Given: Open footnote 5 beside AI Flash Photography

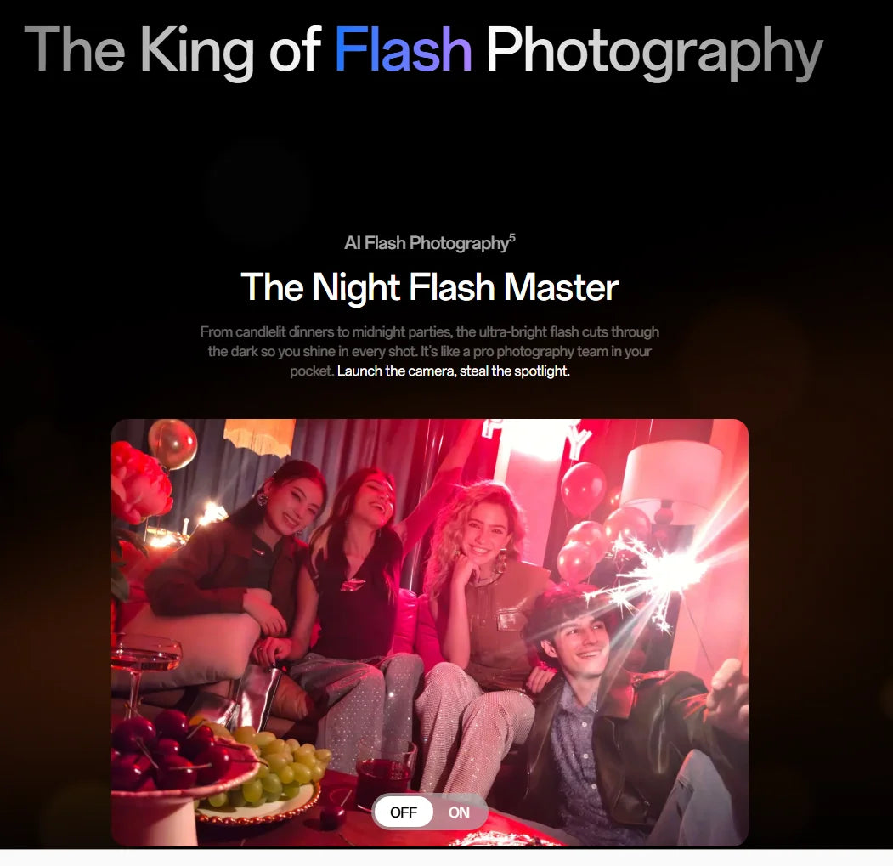Looking at the screenshot, I should click(x=512, y=238).
